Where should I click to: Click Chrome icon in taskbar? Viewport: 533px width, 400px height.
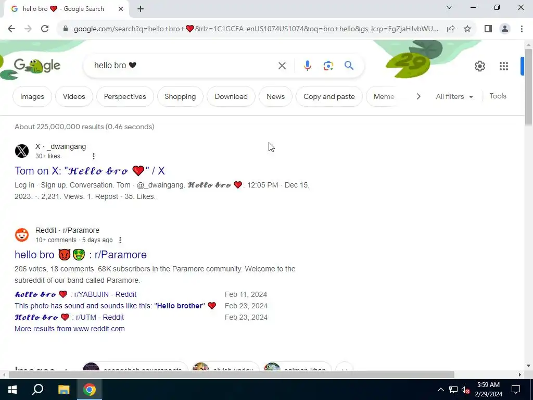pos(90,390)
